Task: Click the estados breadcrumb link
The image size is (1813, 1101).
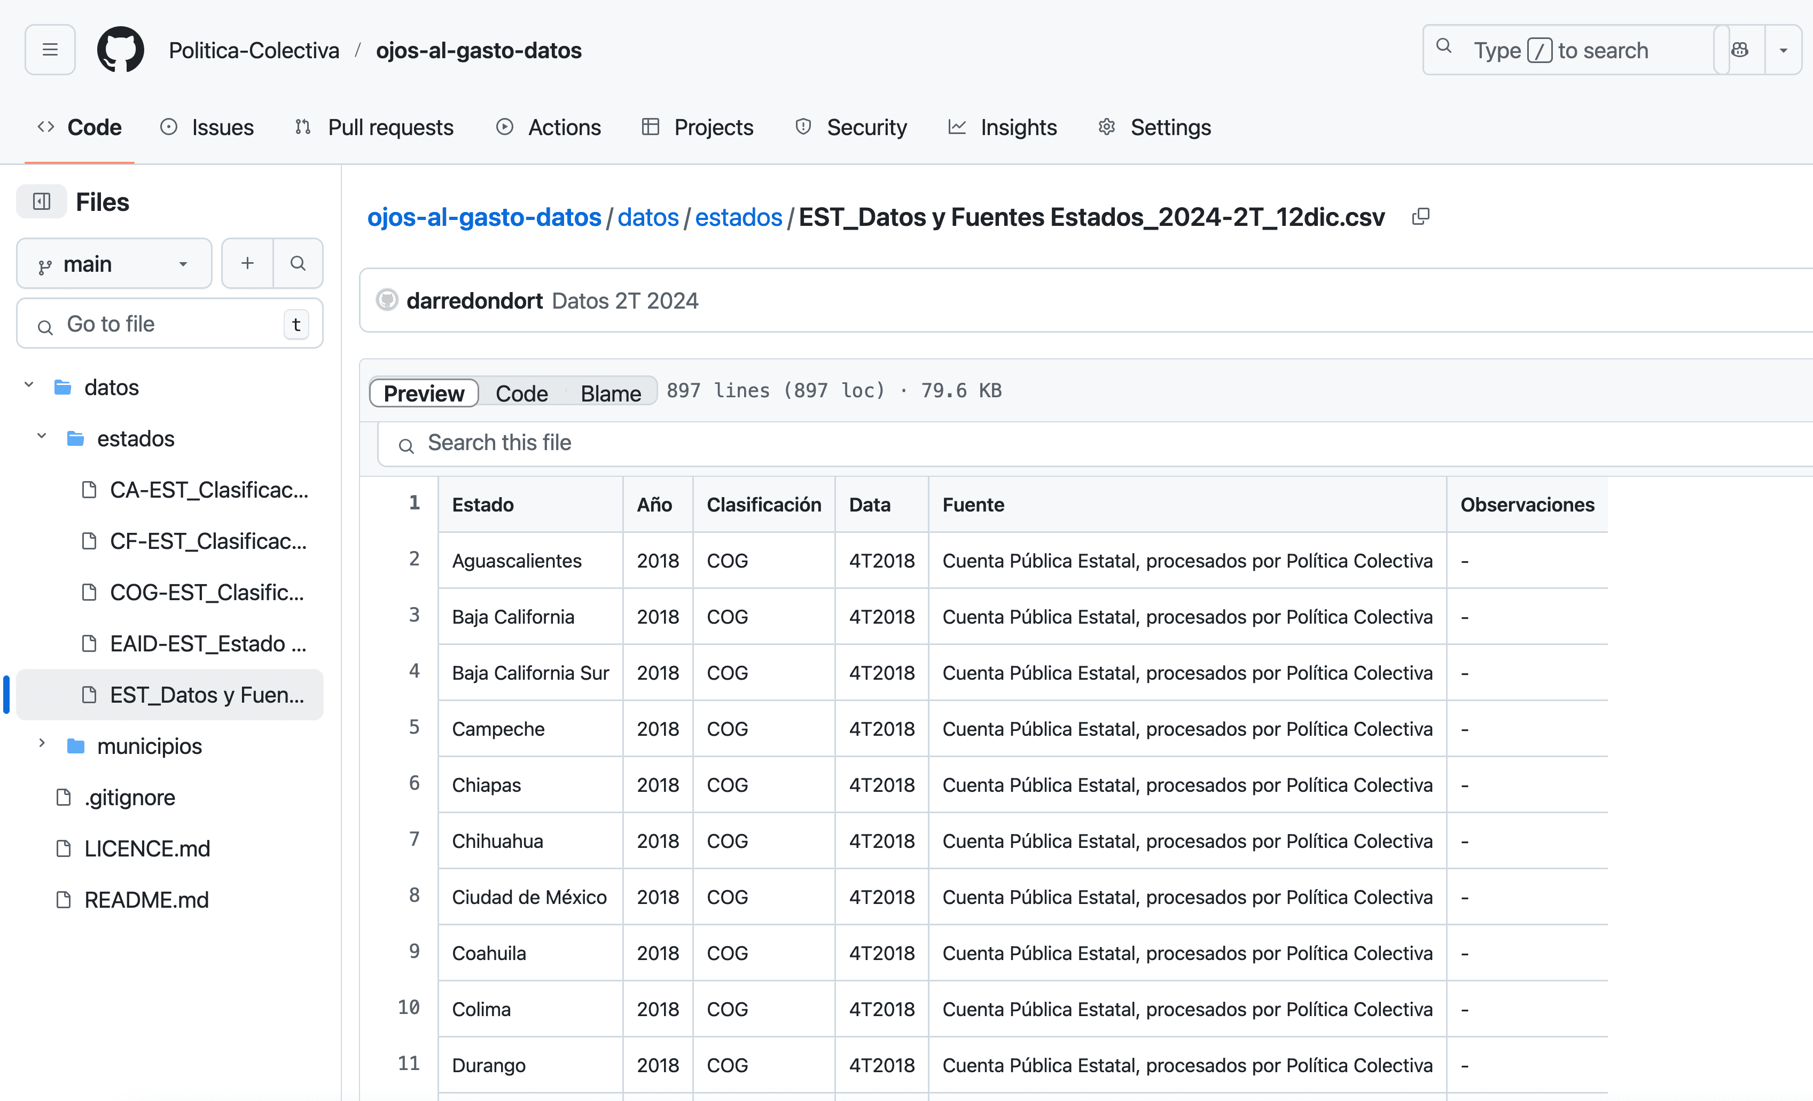Action: click(x=739, y=217)
